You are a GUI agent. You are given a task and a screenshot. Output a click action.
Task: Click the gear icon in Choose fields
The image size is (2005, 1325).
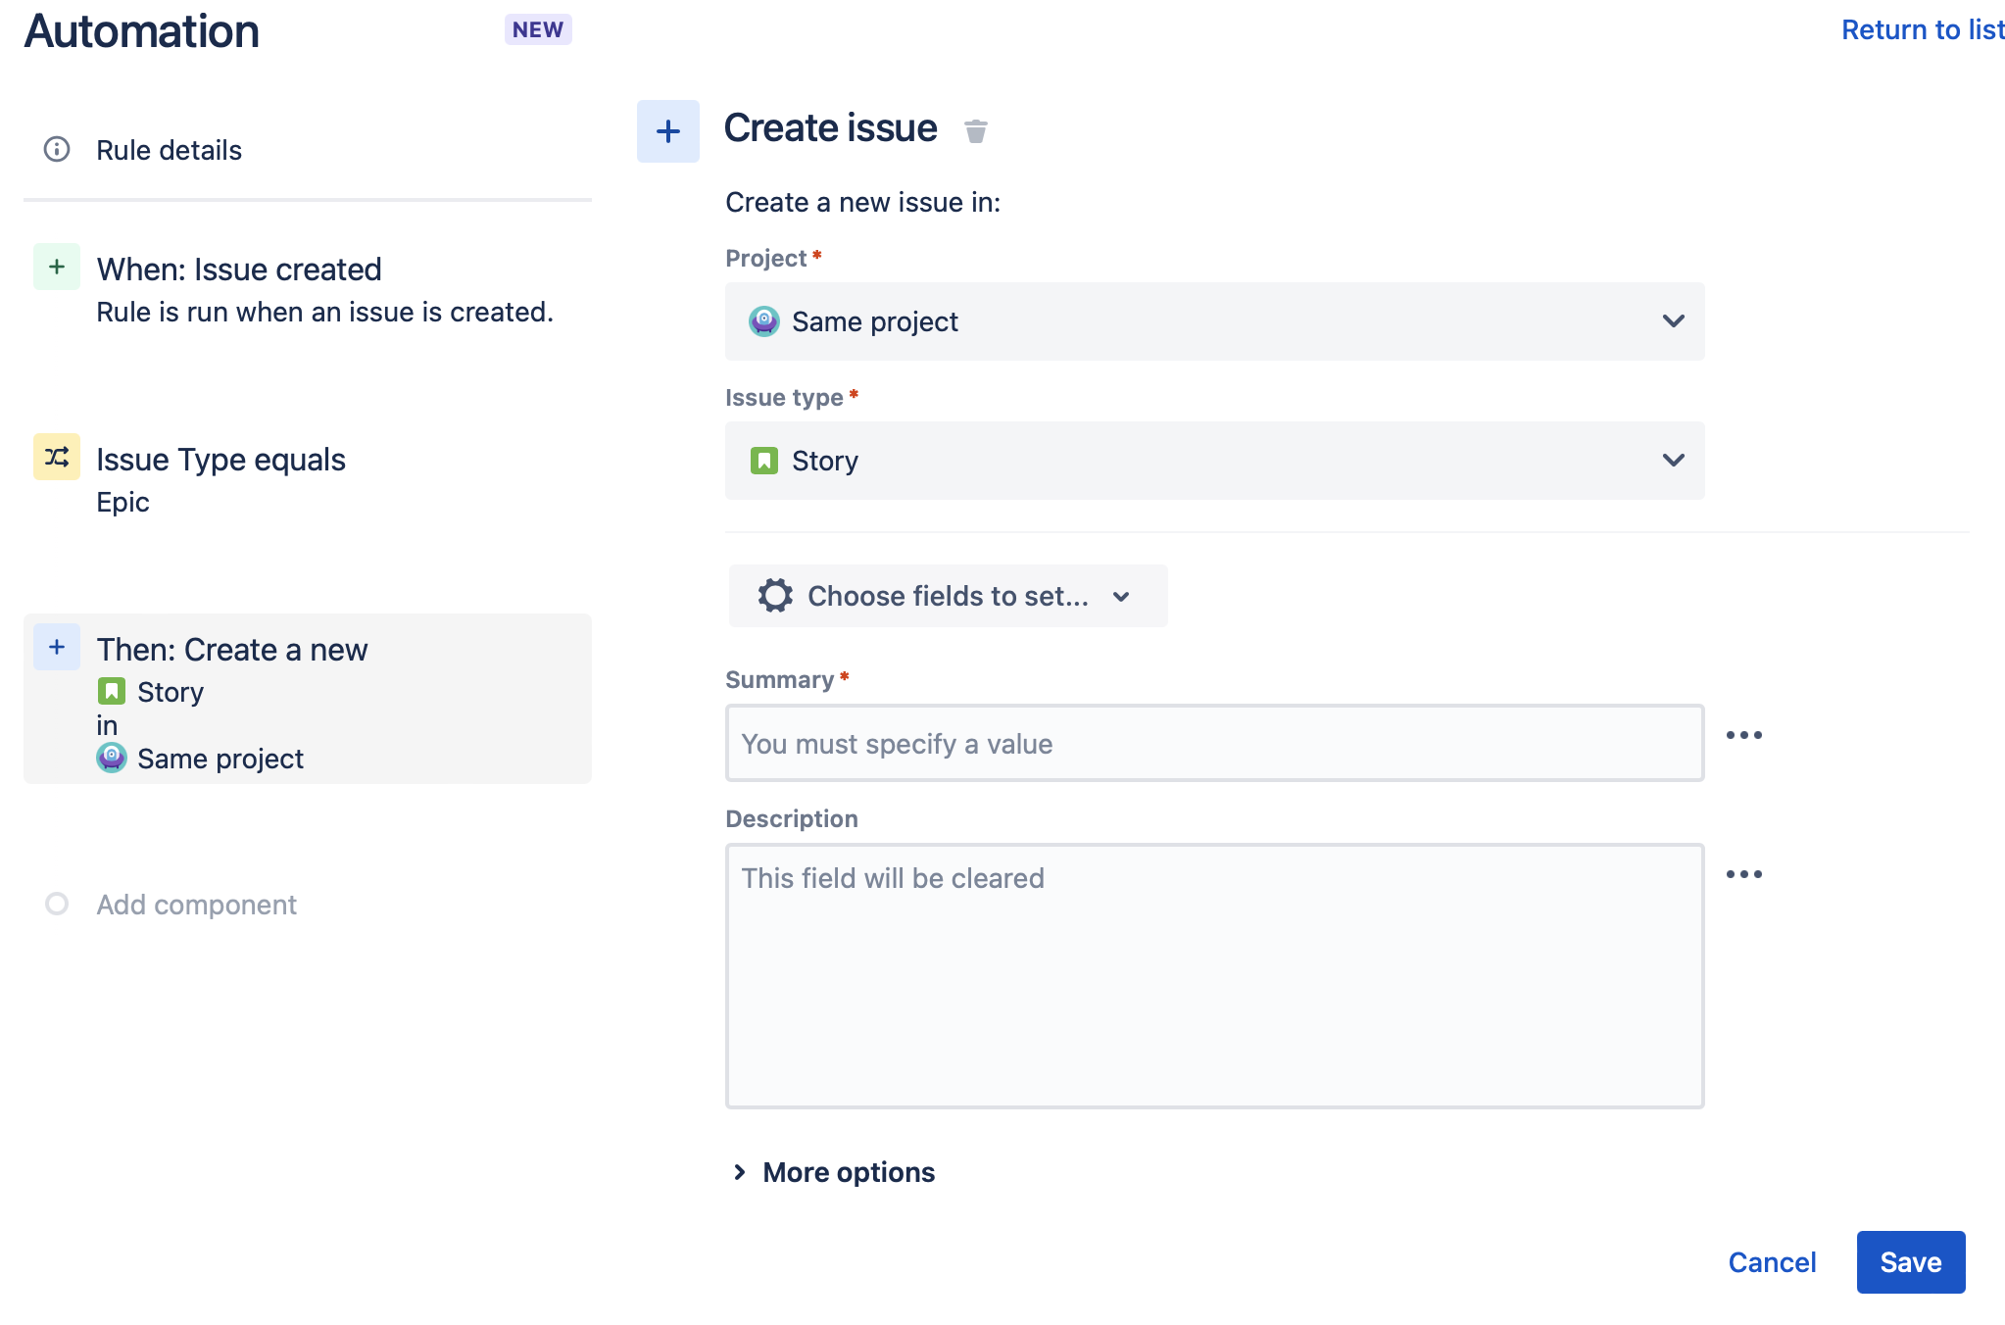click(775, 596)
